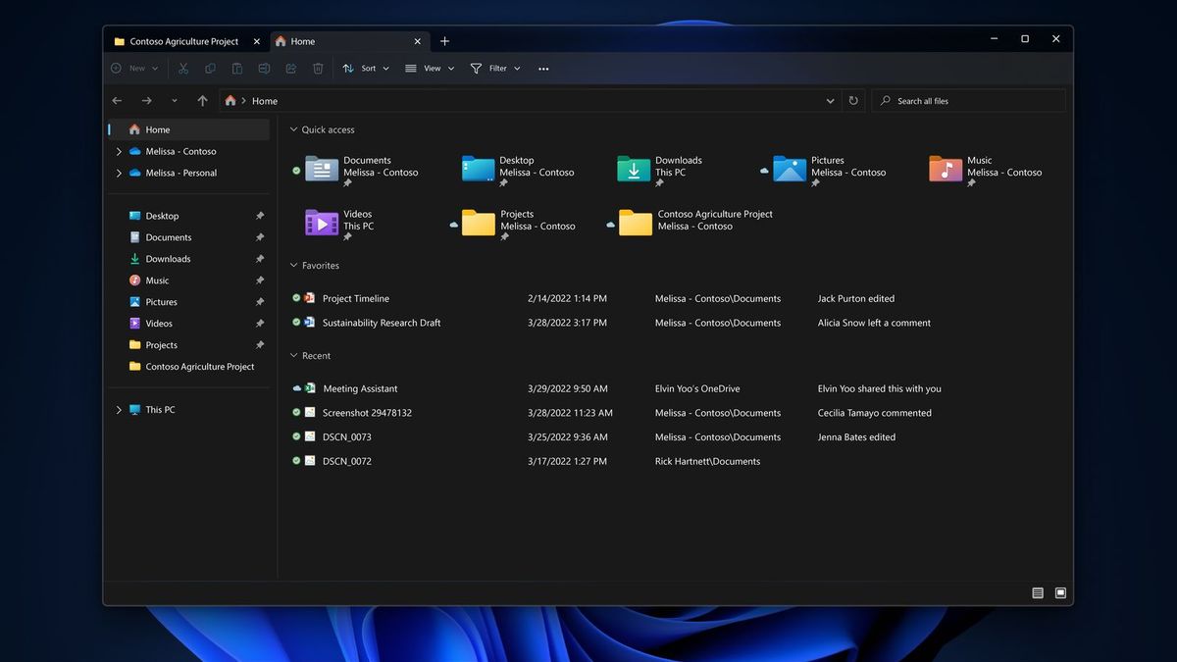Select Contoso Agriculture Project in navigation pane
The image size is (1177, 662).
click(x=188, y=367)
